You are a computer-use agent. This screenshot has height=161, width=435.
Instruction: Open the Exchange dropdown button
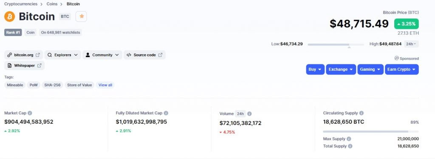(341, 69)
